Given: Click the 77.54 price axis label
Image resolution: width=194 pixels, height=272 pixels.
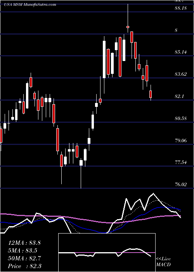Looking at the screenshot, I should click(181, 162).
